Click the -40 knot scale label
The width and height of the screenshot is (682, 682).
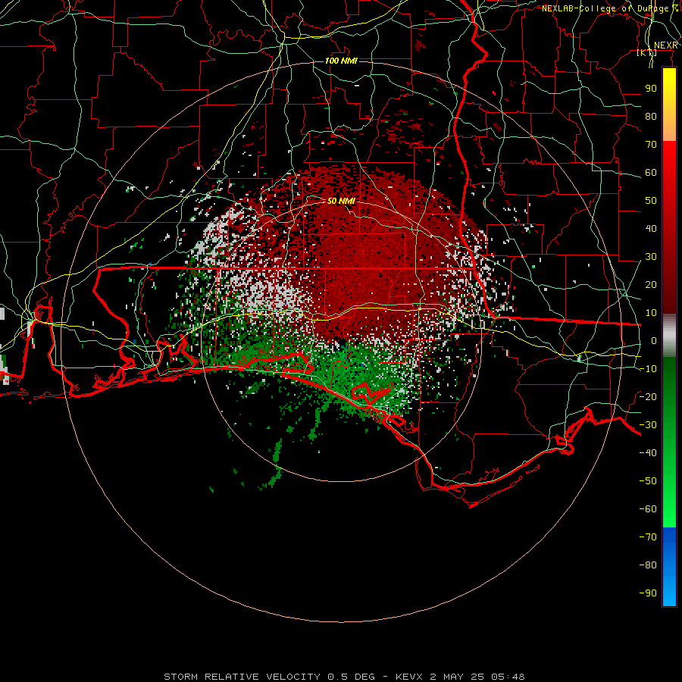pos(648,453)
